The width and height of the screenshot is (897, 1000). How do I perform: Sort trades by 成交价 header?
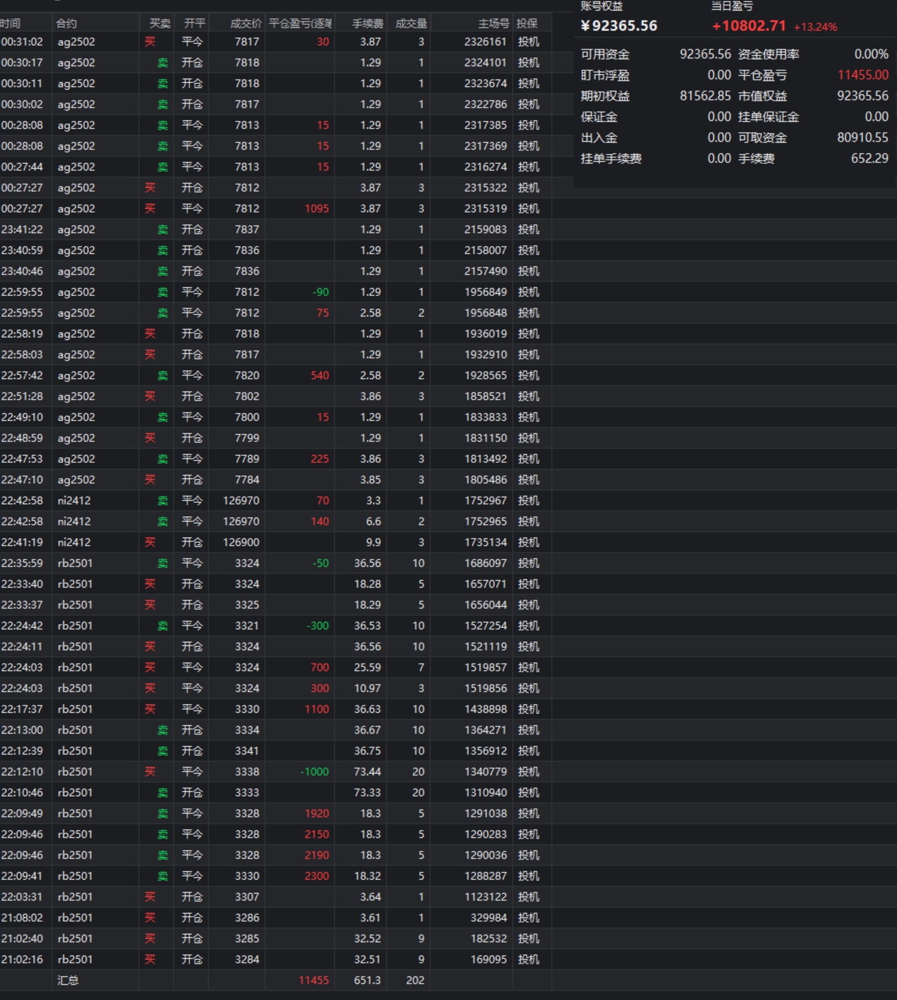pos(246,23)
